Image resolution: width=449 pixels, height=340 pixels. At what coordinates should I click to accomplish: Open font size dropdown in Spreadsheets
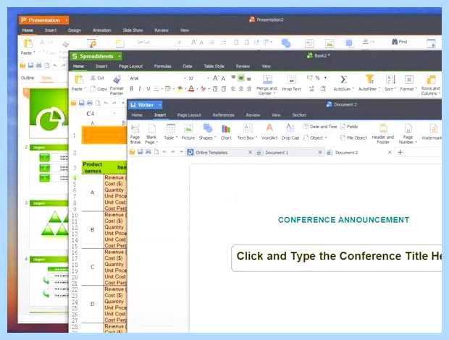(x=208, y=78)
